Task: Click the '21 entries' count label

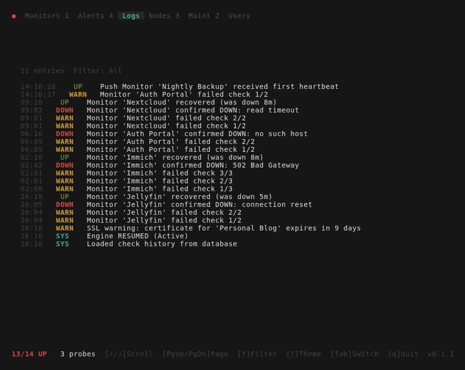Action: point(42,71)
